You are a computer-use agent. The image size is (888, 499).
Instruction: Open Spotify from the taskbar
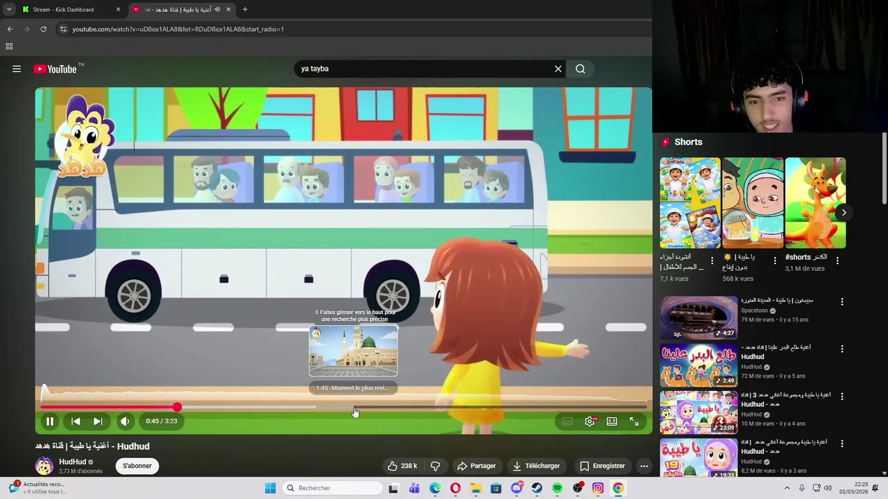click(557, 488)
